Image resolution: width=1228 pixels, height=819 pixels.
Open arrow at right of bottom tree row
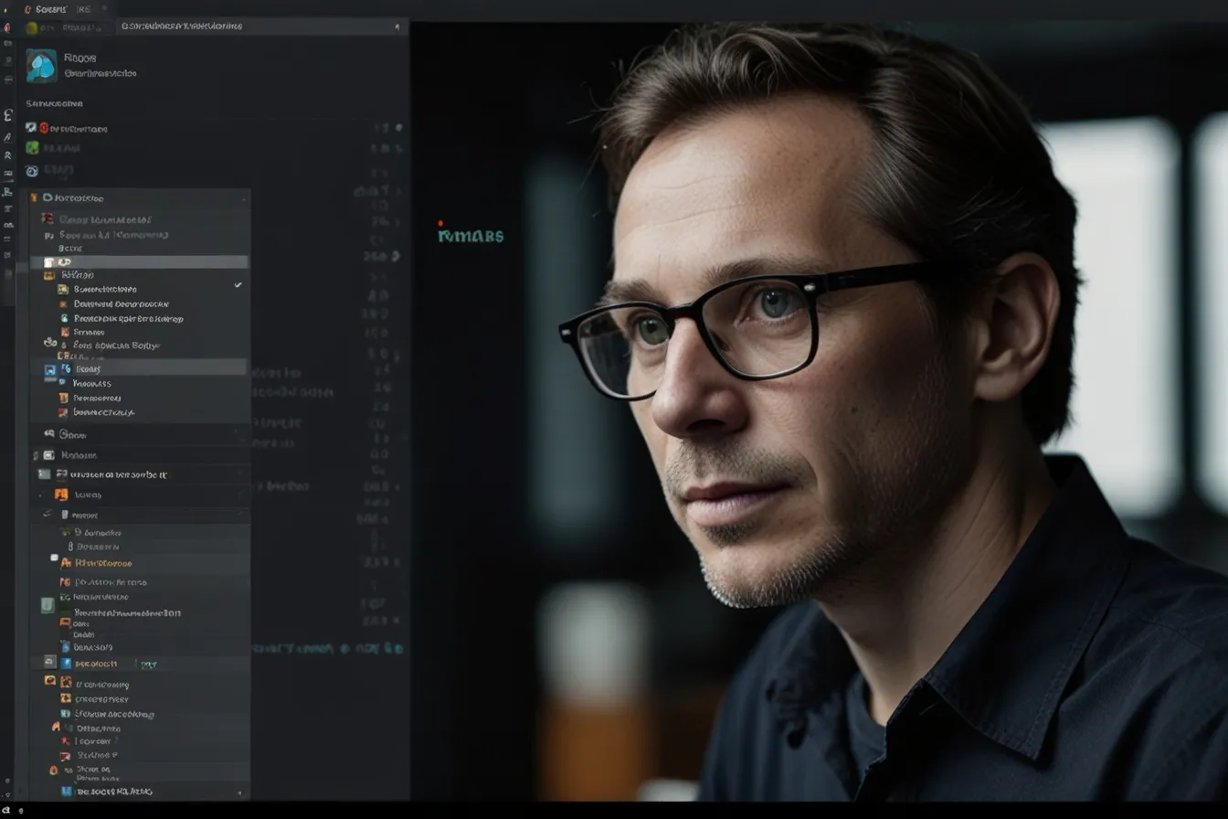click(x=240, y=793)
